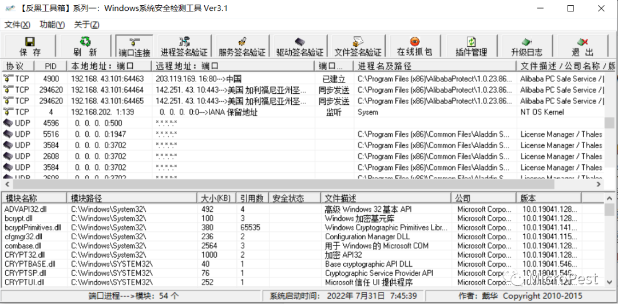618x304 pixels.
Task: Open 进程签名验证 from the toolbar
Action: [x=184, y=46]
